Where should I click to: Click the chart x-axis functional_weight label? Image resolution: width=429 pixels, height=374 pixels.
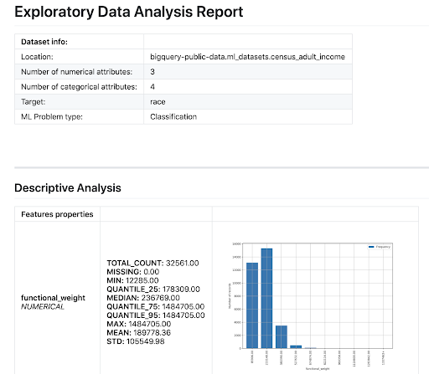click(318, 369)
